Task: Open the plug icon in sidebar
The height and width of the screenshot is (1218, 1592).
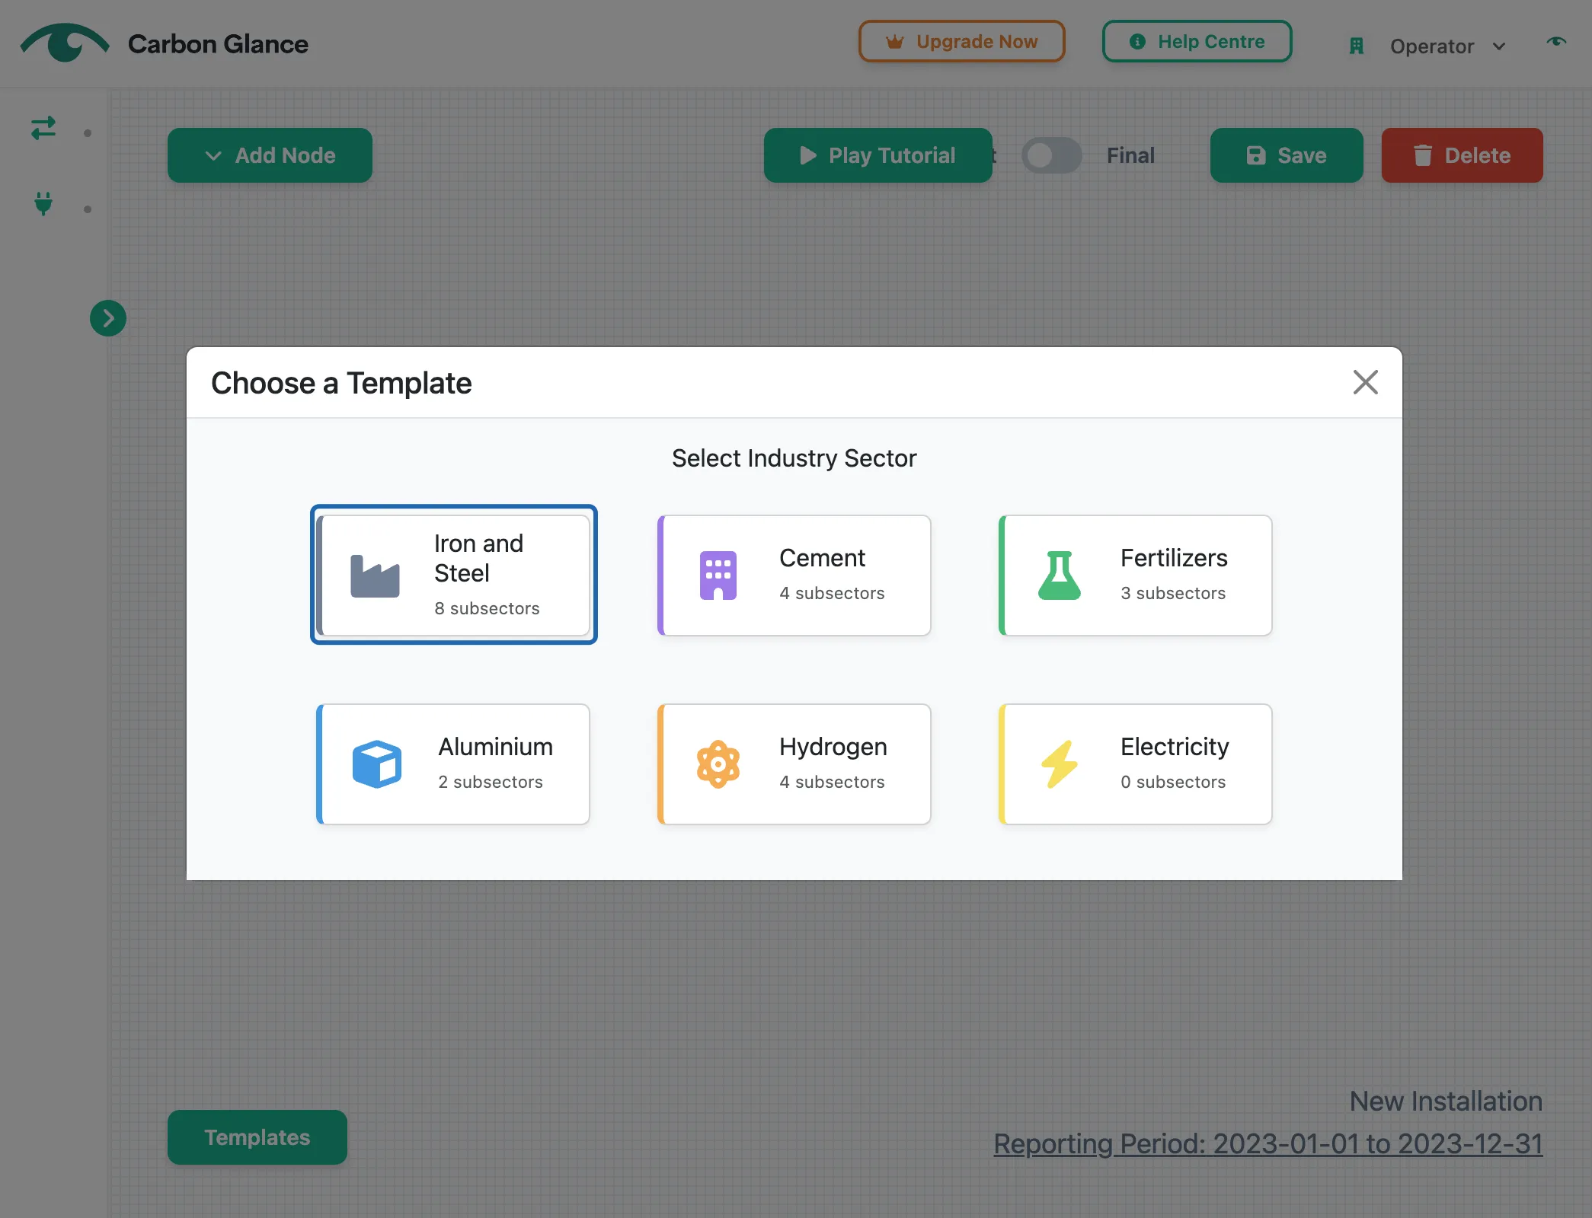Action: [x=43, y=203]
